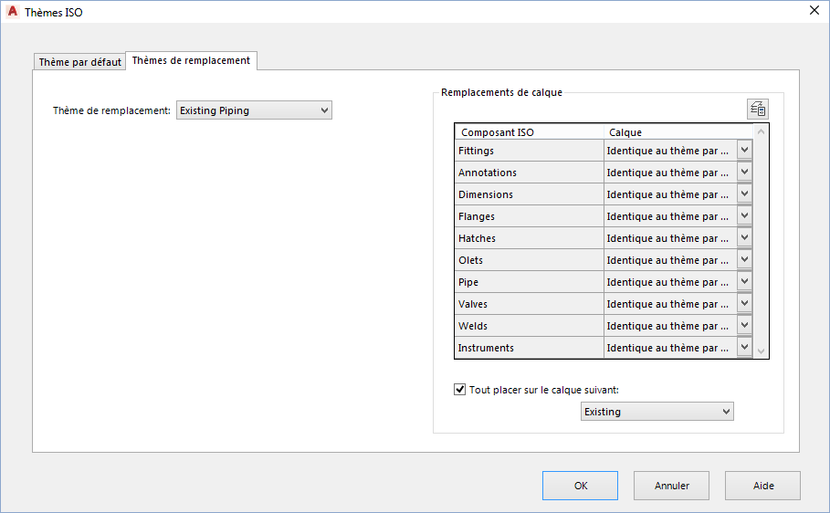
Task: Click the layer manager icon above the table
Action: [x=757, y=109]
